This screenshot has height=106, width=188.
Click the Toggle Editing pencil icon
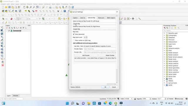pos(6,23)
